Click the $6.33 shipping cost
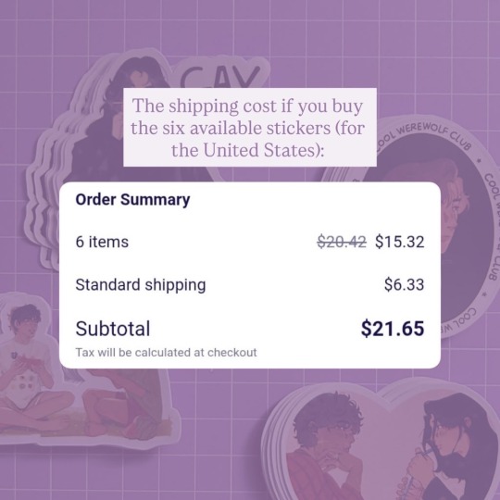This screenshot has height=500, width=500. (404, 284)
